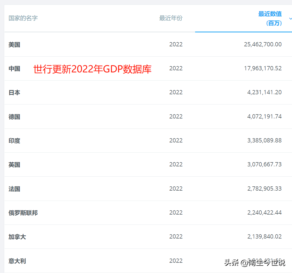Open the 意大利 country link
Screen dimensions: 292x273
pyautogui.click(x=17, y=261)
